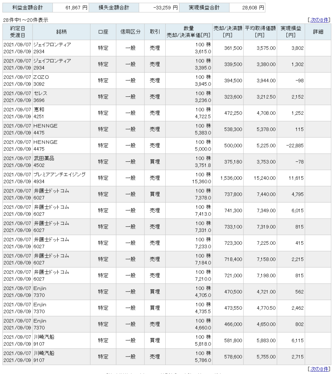Viewport: 332px width, 374px height.
Task: Select the プレミアアンチエイジング stock name
Action: (59, 174)
